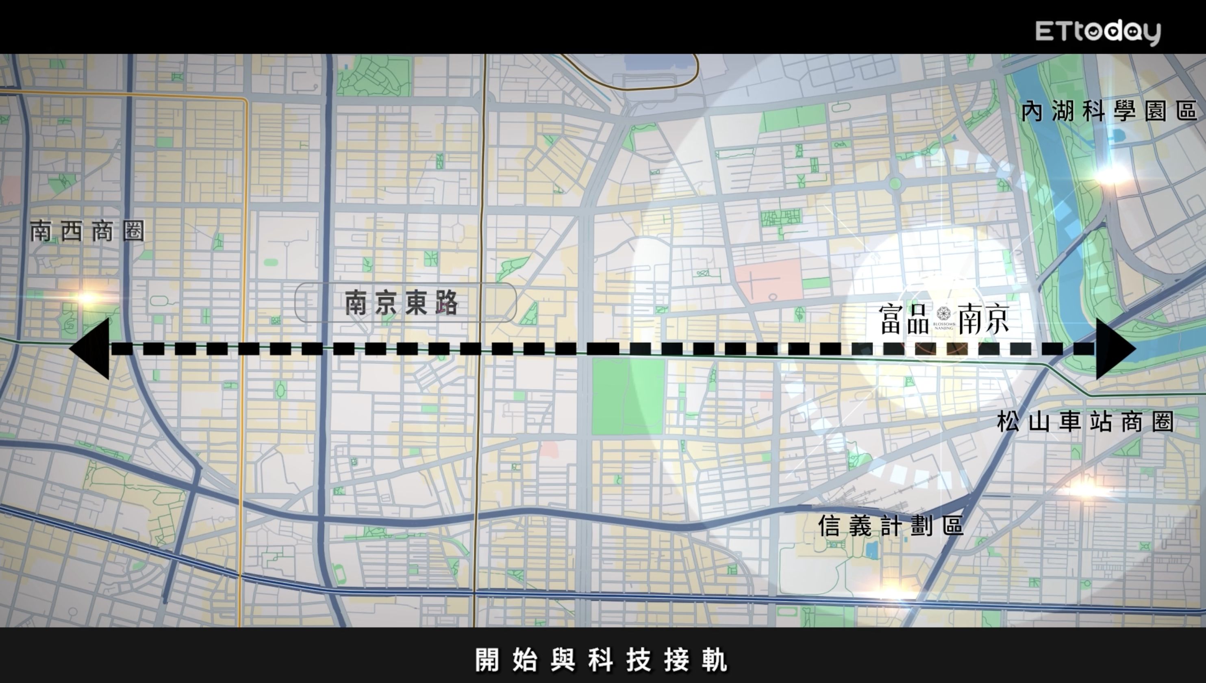Click the left arrowhead of the dashed route
1206x683 pixels.
[89, 350]
